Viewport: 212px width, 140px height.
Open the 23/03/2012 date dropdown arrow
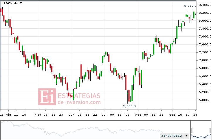186,136
